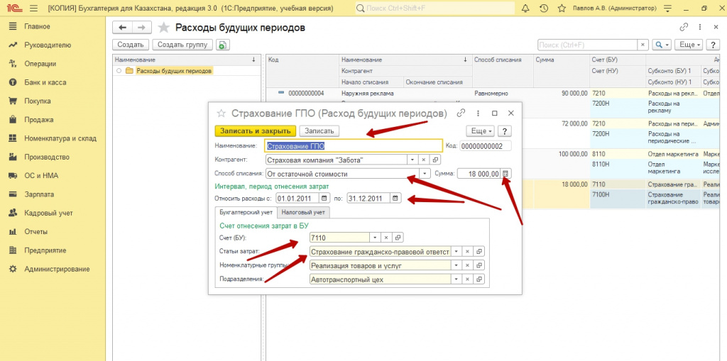
Task: Expand the Способ списания dropdown
Action: [425, 173]
